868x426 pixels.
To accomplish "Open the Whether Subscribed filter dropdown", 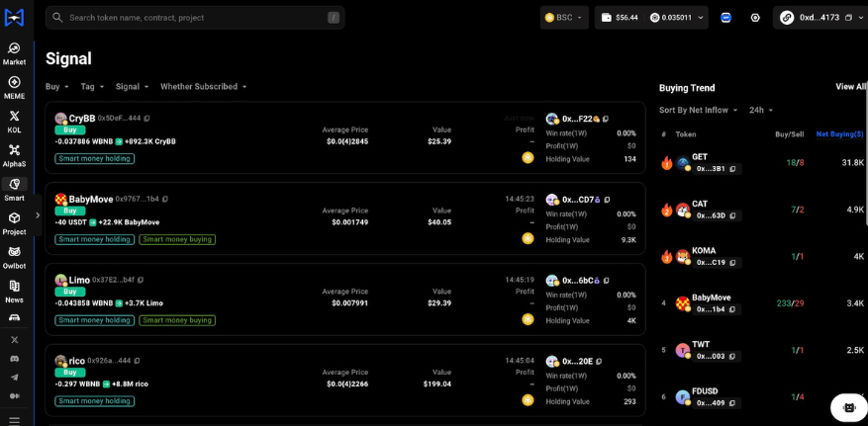I will (x=203, y=87).
